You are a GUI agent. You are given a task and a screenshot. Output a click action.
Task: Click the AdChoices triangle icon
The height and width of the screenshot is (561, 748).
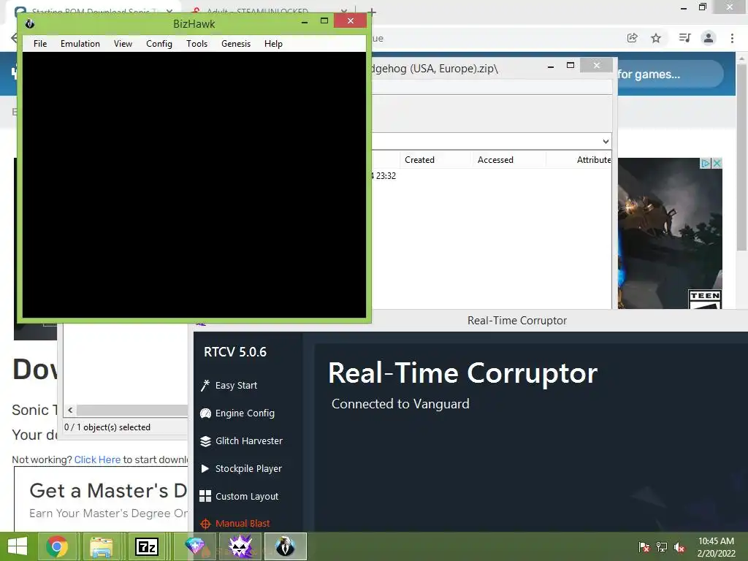point(706,163)
